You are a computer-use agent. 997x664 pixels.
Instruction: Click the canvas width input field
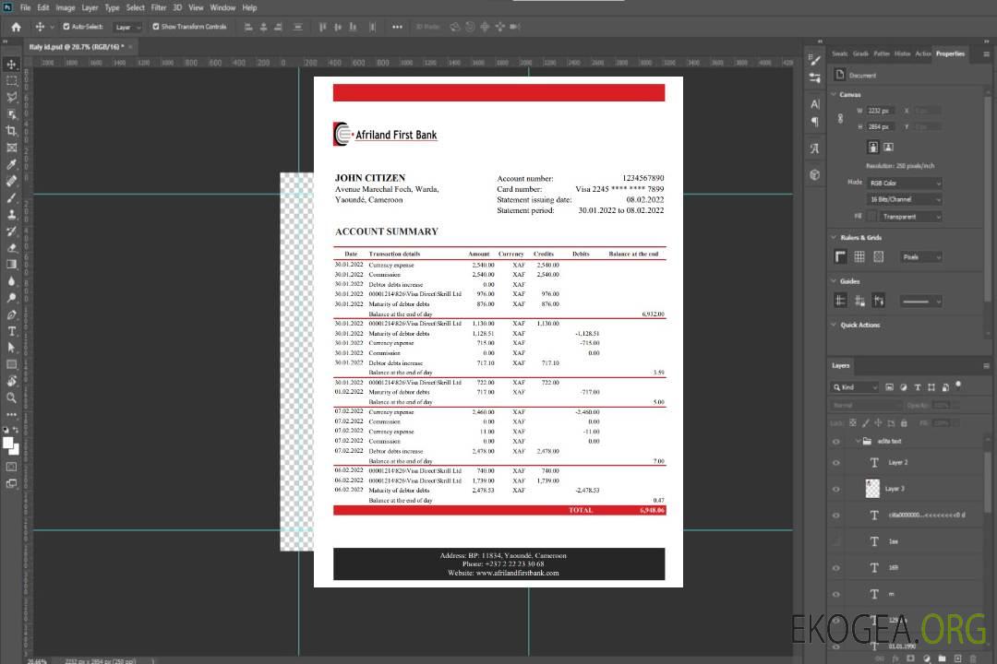(880, 111)
